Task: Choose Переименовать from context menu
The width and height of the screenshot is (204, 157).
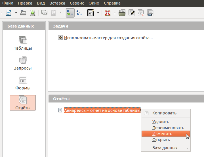Action: [166, 128]
